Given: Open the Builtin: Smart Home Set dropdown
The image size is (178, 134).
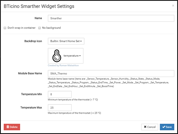Looking at the screenshot, I should click(x=66, y=41).
